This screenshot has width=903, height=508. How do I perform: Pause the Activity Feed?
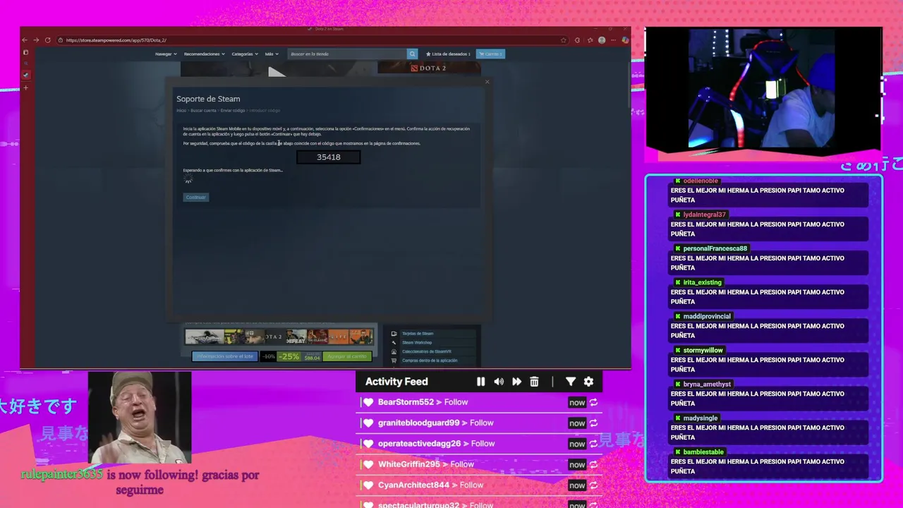click(x=480, y=382)
